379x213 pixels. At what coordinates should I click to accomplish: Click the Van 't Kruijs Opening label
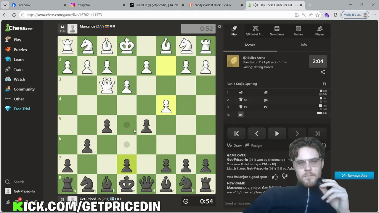pos(242,84)
